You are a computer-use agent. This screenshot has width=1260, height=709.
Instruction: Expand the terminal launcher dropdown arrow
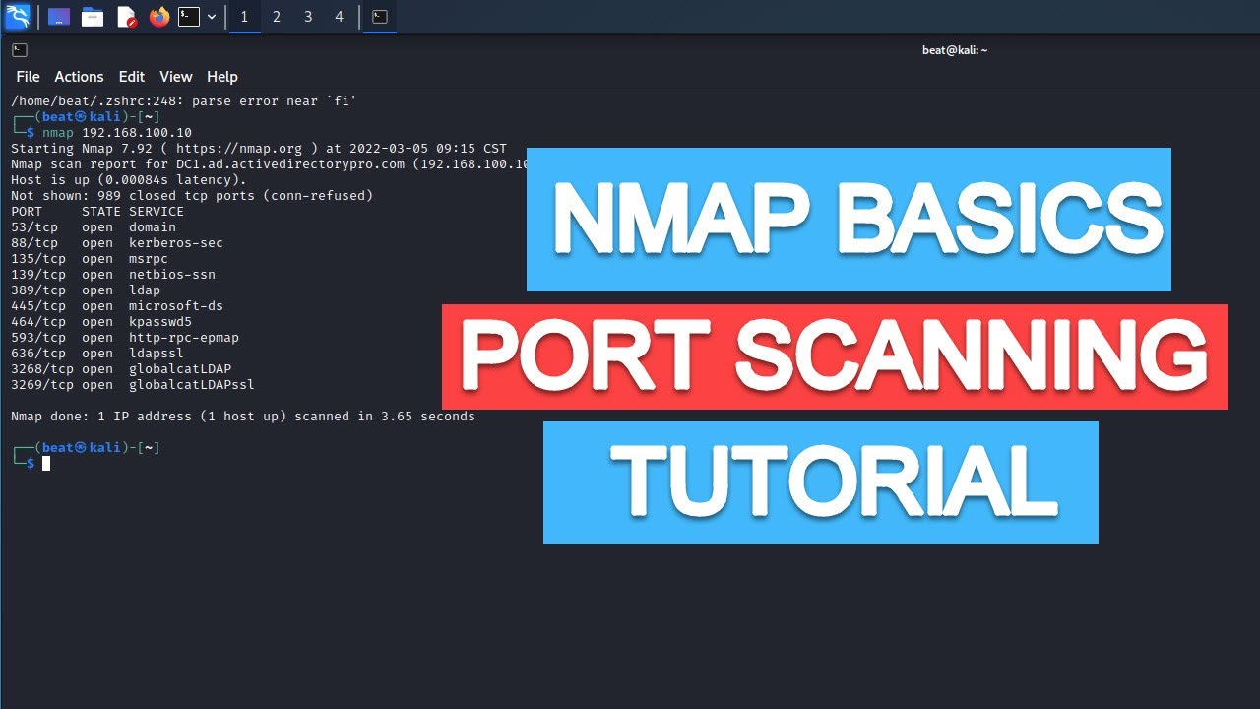tap(212, 17)
